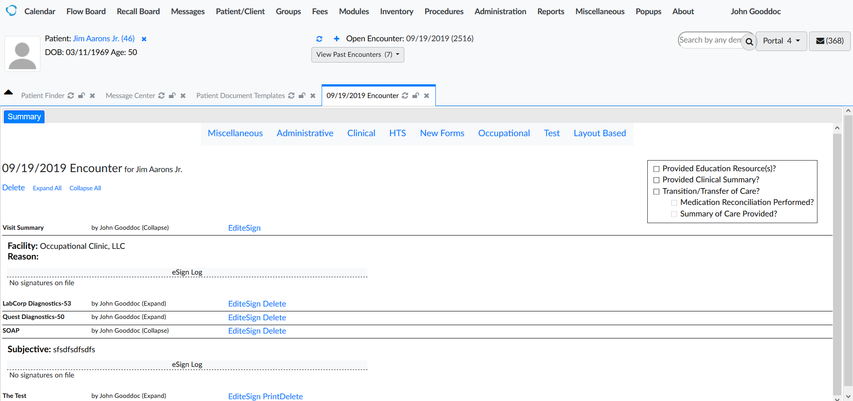Viewport: 853px width, 401px height.
Task: Click the application logo in top-left corner
Action: click(x=11, y=10)
